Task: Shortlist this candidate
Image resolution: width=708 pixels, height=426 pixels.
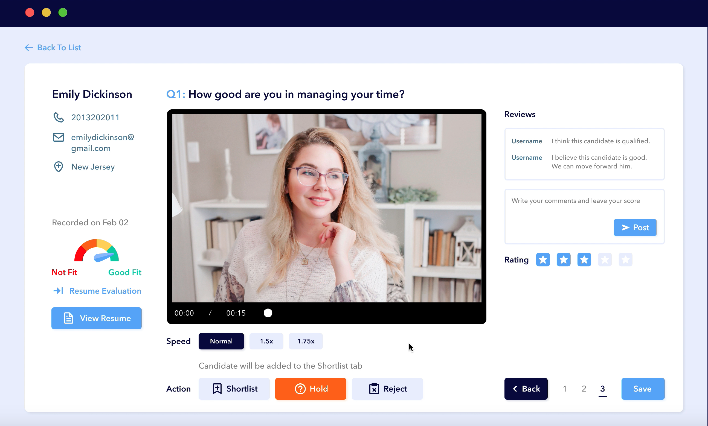Action: [x=234, y=389]
